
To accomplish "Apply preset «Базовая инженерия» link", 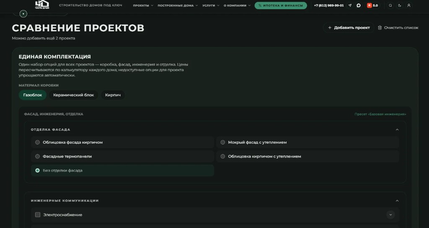I will click(380, 114).
